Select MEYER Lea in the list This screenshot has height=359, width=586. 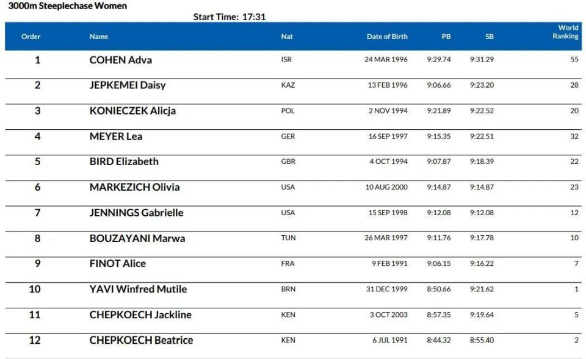point(116,137)
